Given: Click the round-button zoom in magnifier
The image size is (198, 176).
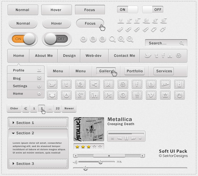Looking at the screenshot, I should (x=93, y=39).
